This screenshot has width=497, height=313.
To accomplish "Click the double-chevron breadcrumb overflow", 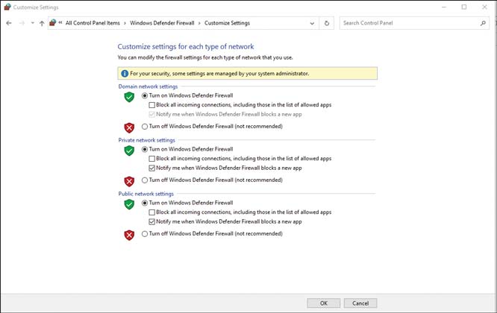I will tap(60, 23).
